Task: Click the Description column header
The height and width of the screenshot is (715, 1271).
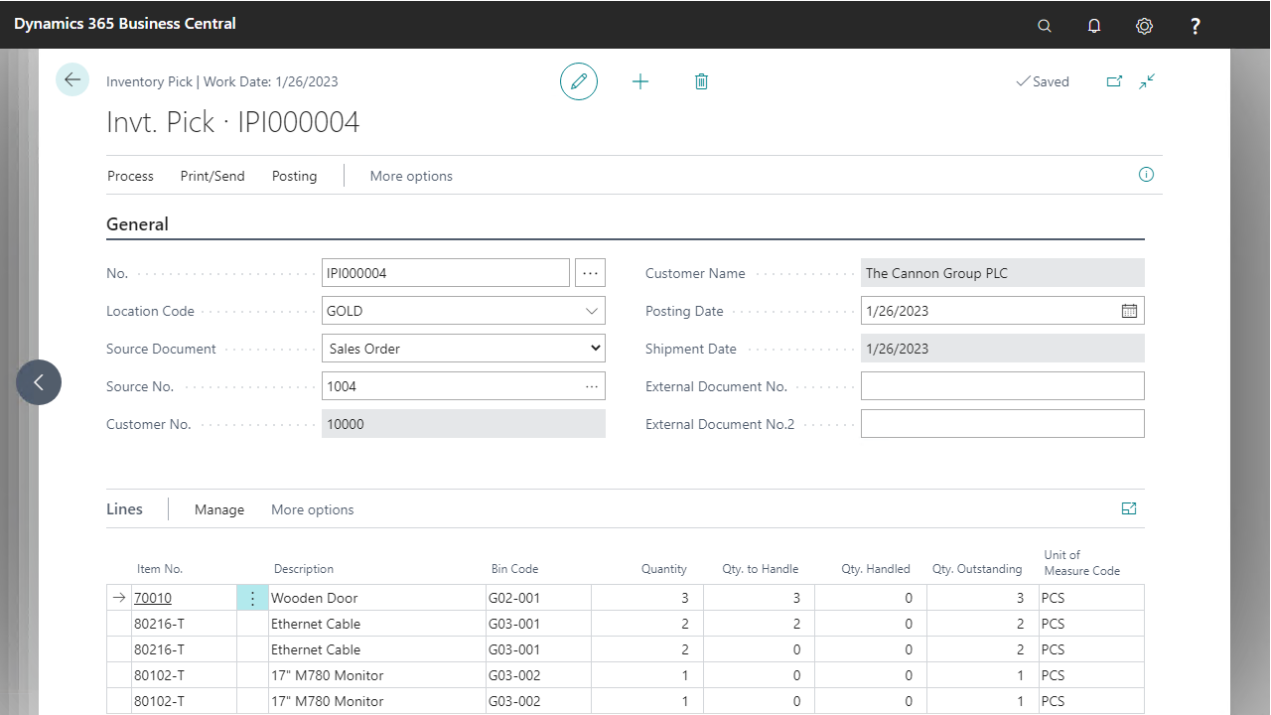Action: [304, 569]
